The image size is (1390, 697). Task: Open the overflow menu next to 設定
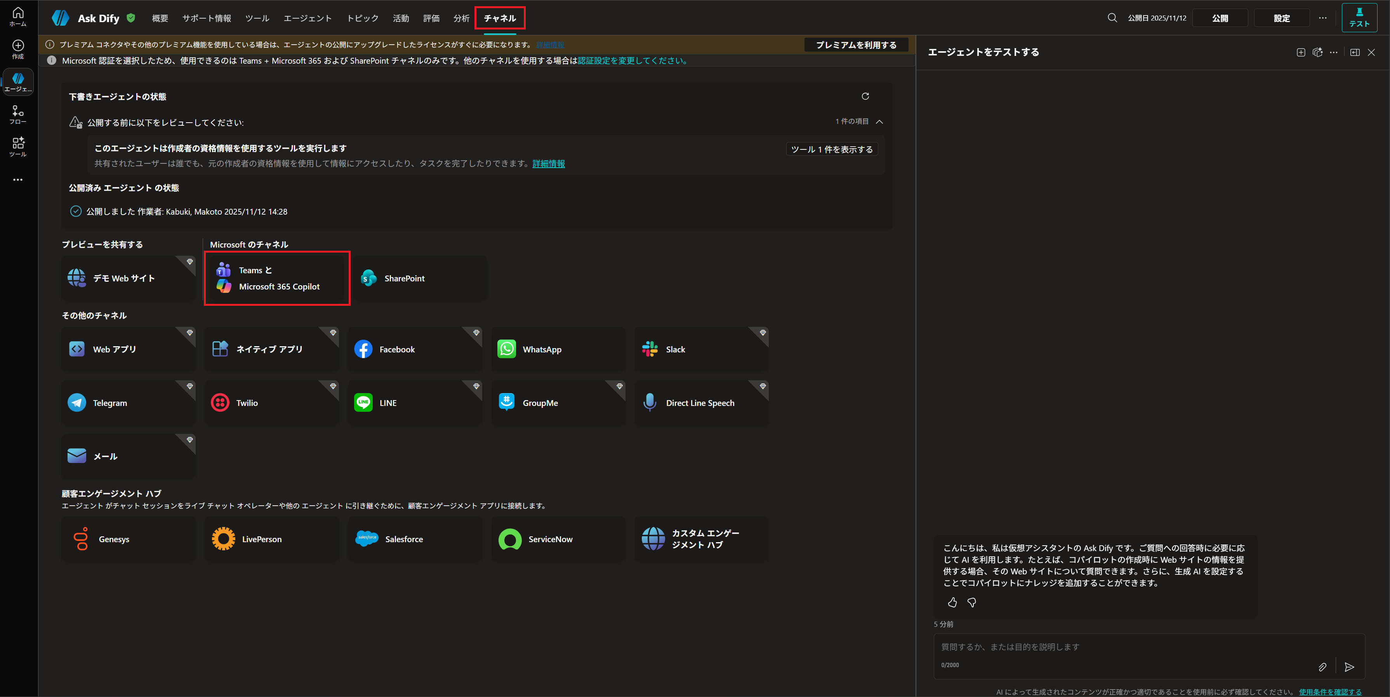coord(1323,17)
